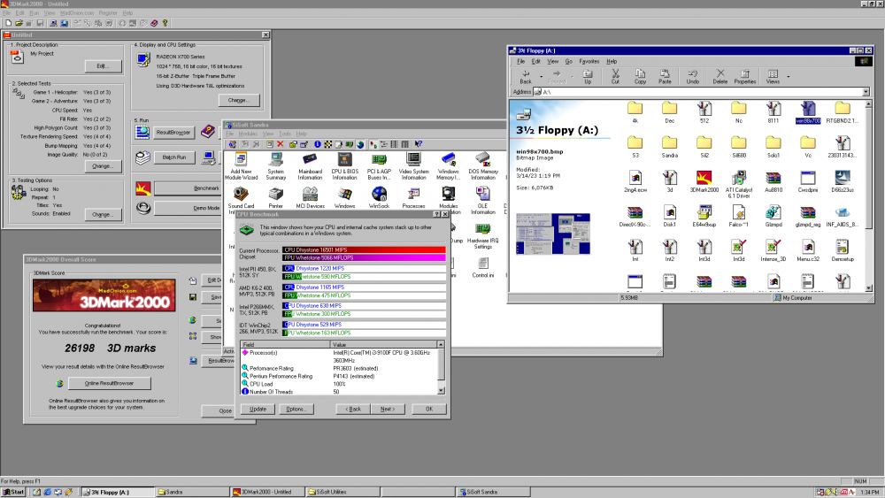885x498 pixels.
Task: Go Up one level in Floppy window
Action: [x=588, y=77]
